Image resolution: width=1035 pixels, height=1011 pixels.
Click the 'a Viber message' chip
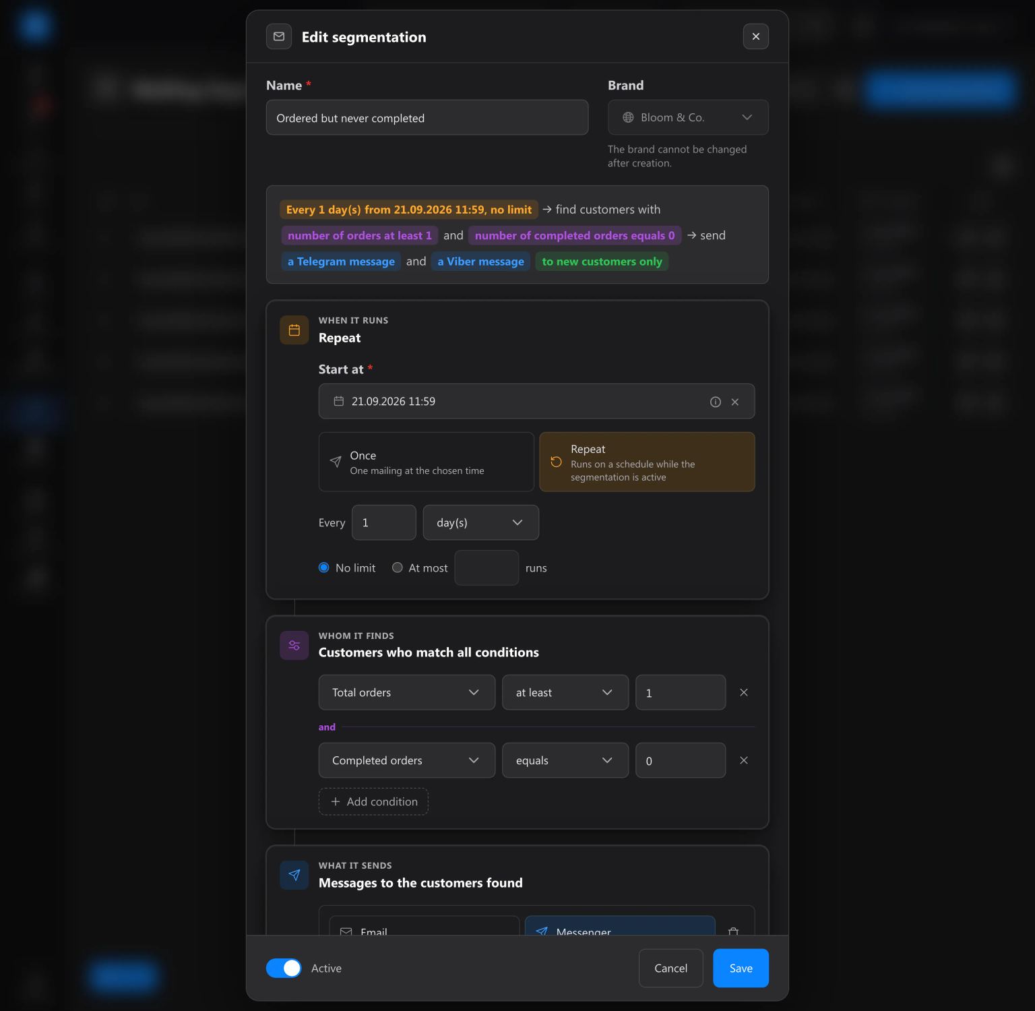(x=480, y=262)
